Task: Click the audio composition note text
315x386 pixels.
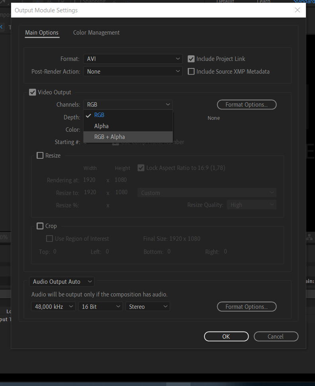Action: [99, 294]
